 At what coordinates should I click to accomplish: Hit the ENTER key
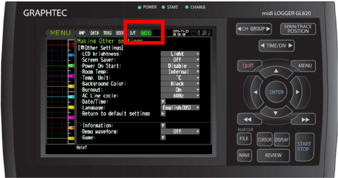tap(276, 92)
